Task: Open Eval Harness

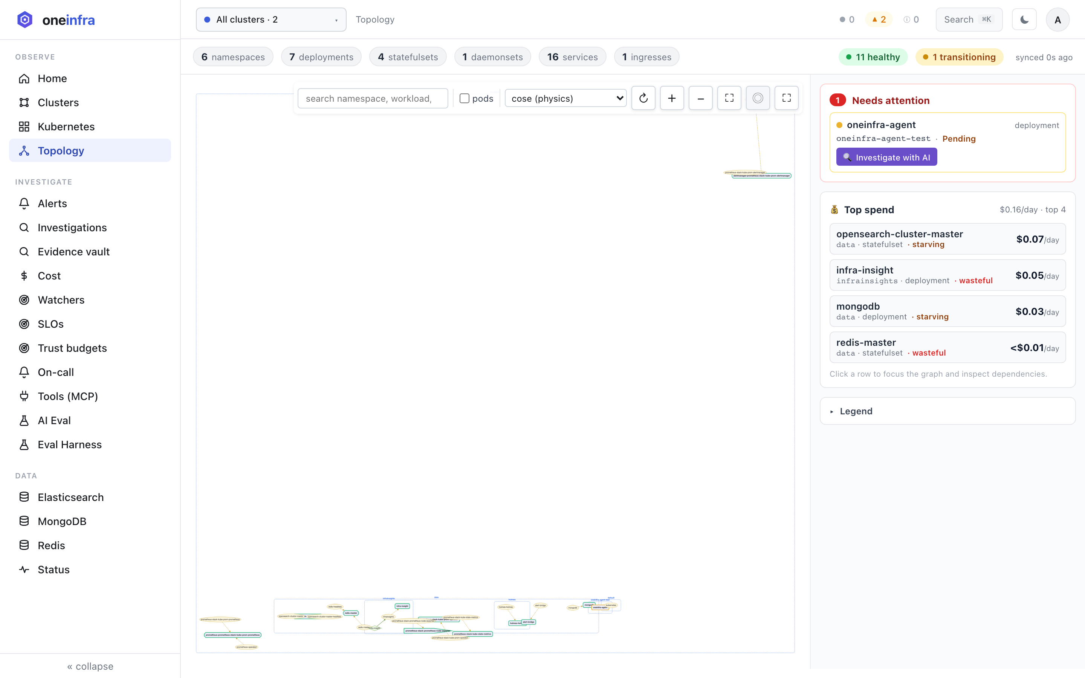Action: [x=90, y=444]
